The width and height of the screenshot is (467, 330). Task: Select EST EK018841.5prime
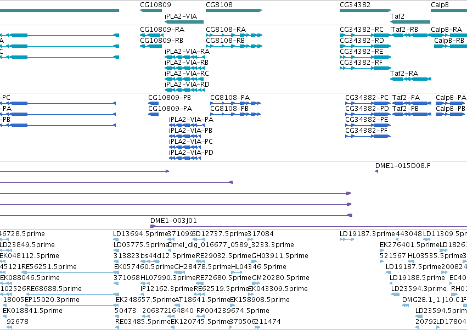(x=32, y=311)
